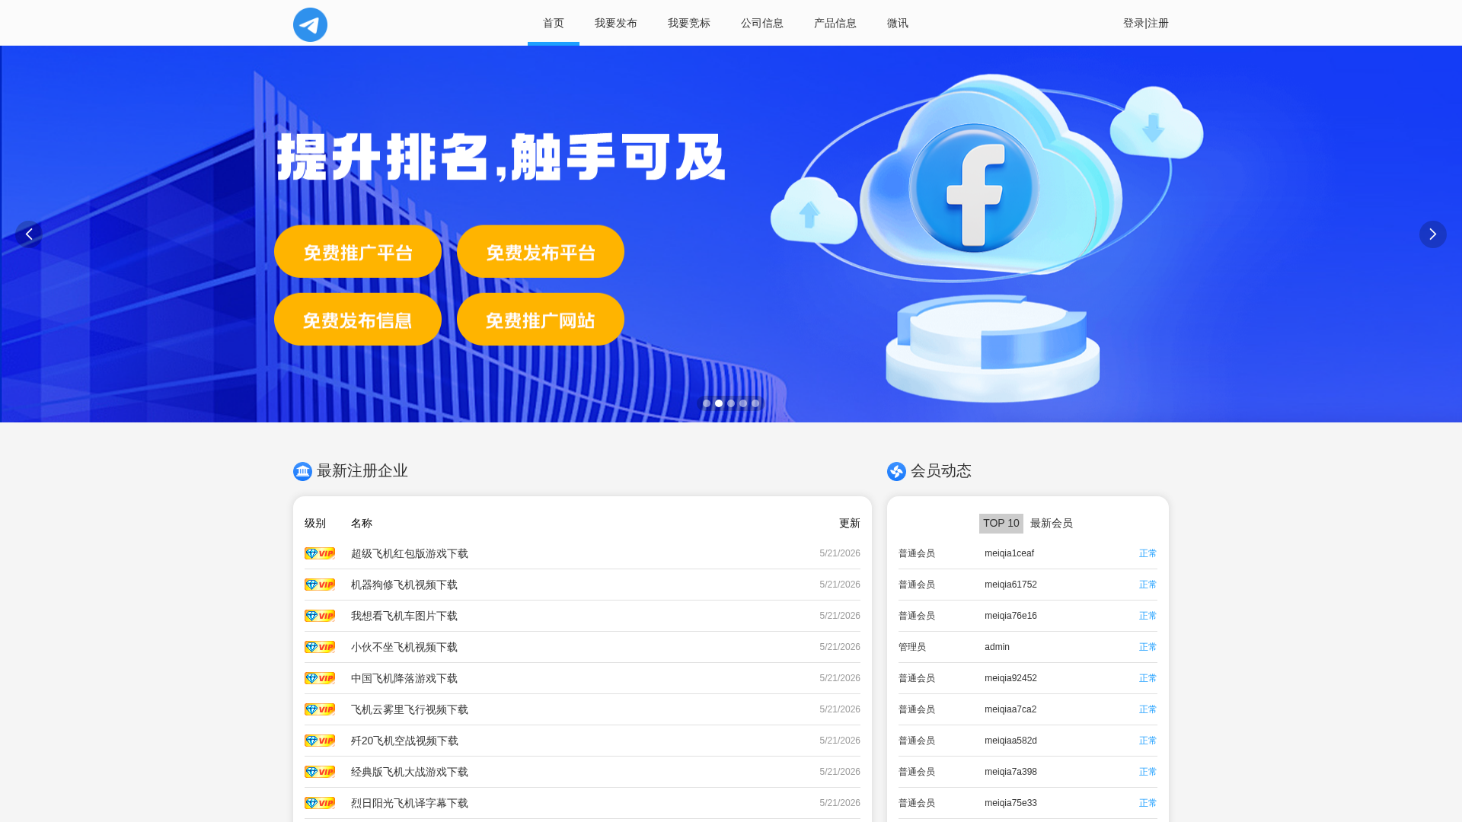Open 中国飞机降落游戏下载 company link
This screenshot has width=1462, height=822.
tap(404, 678)
